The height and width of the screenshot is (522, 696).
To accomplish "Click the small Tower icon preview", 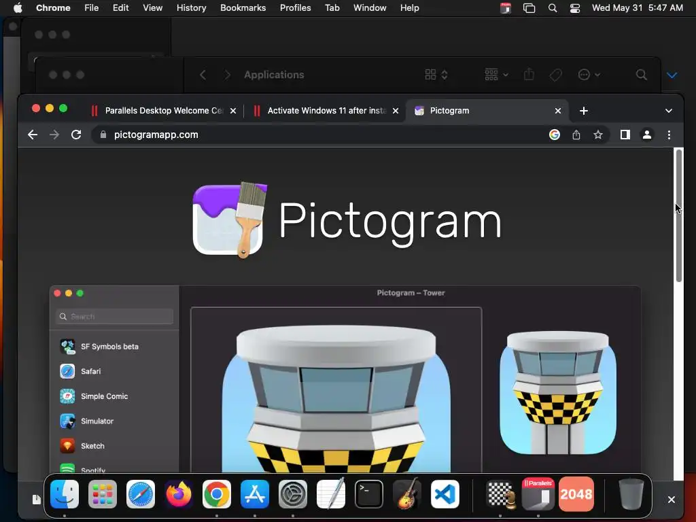I will click(558, 393).
